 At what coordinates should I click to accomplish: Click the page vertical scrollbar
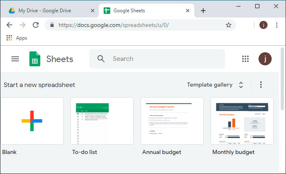282,79
